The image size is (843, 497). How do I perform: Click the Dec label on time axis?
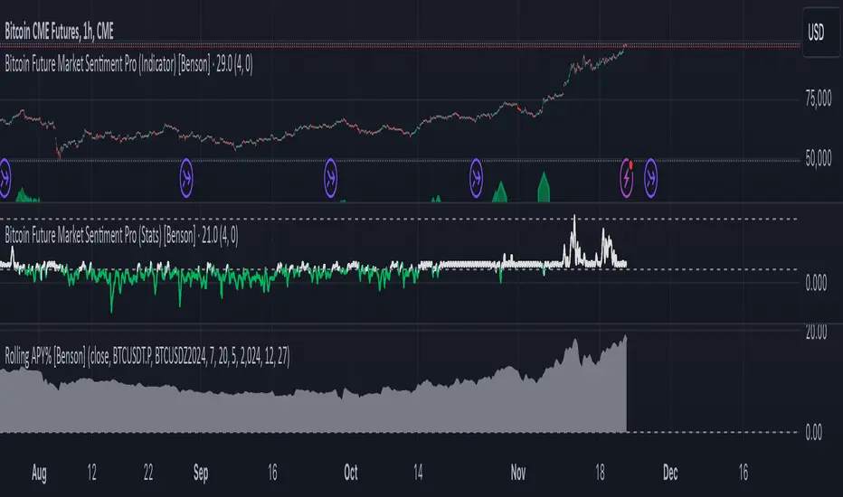(x=670, y=473)
